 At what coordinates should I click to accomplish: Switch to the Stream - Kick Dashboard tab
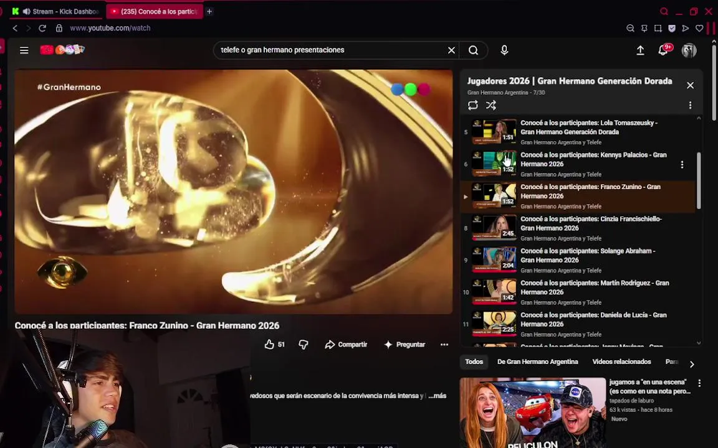click(55, 11)
